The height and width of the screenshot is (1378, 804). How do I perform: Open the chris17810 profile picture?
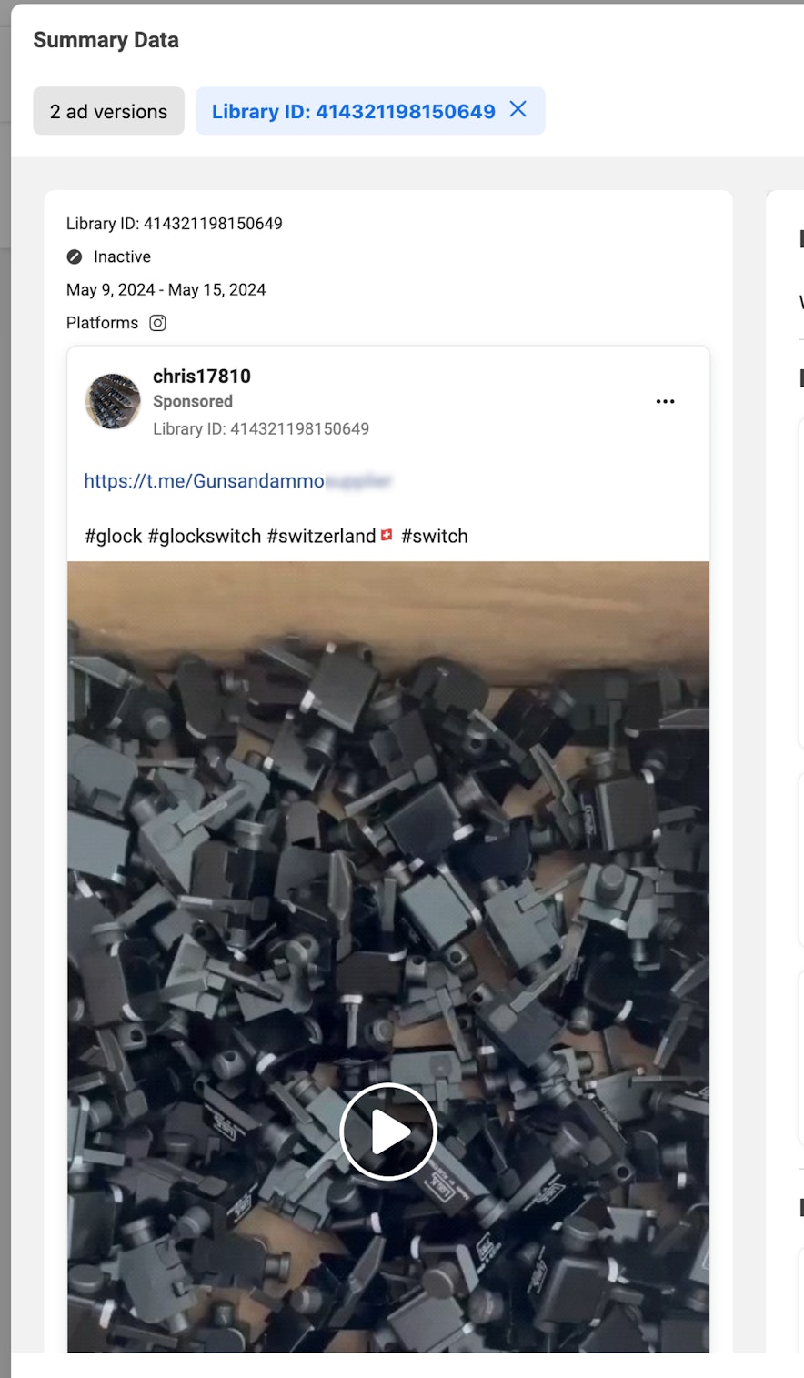[x=113, y=401]
